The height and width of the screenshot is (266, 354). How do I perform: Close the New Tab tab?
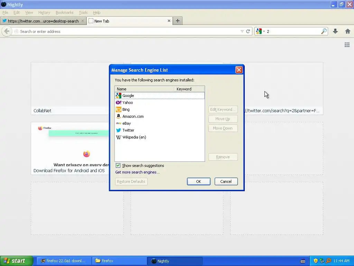(x=169, y=21)
